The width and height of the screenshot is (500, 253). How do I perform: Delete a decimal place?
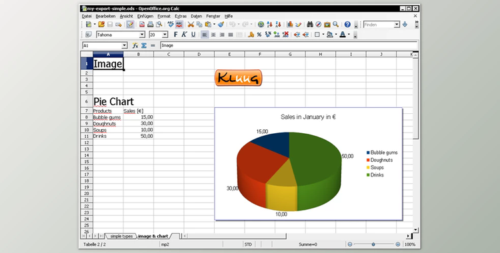[285, 35]
